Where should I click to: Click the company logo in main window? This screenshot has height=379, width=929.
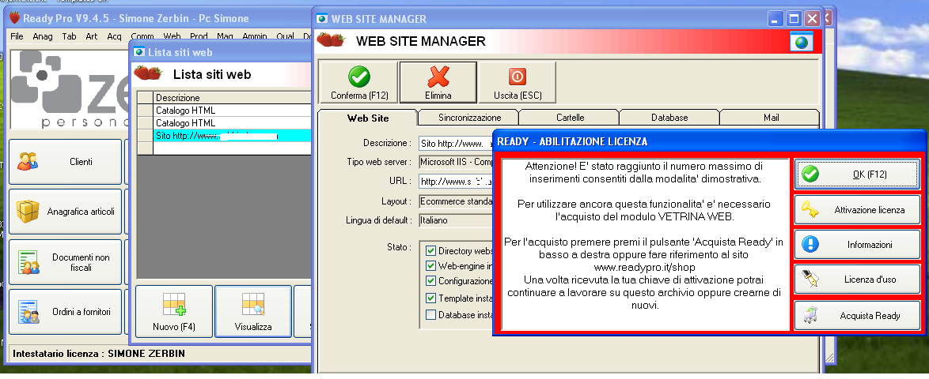[x=70, y=88]
